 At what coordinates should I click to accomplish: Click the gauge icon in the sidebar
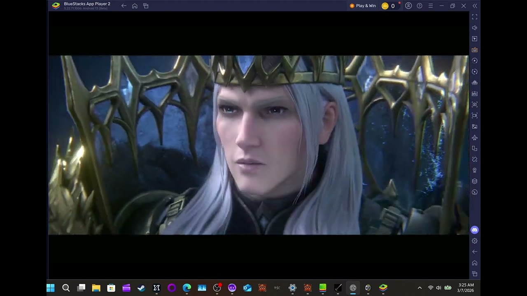tap(475, 192)
